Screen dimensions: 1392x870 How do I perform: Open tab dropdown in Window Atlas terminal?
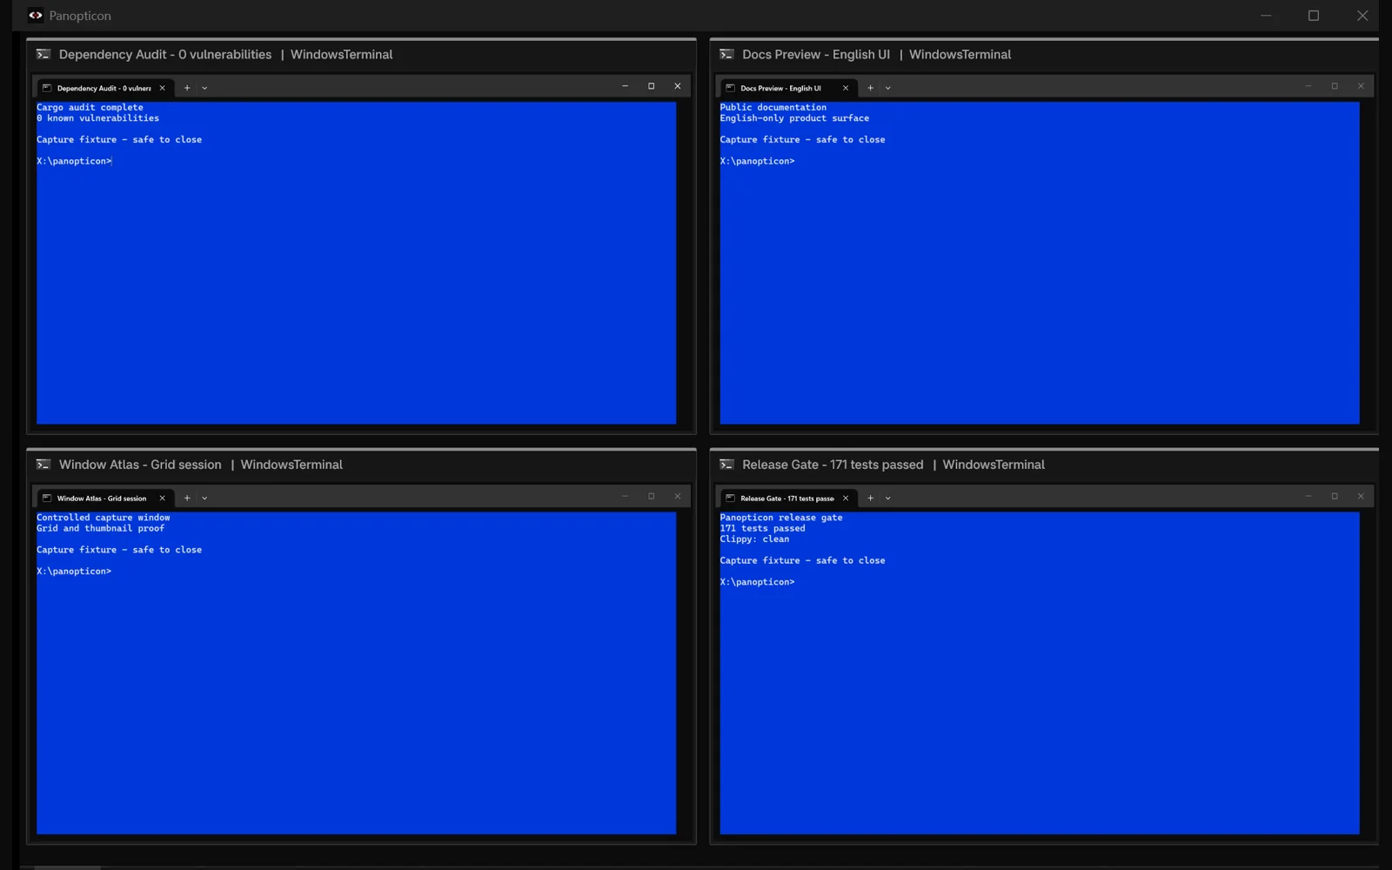204,499
